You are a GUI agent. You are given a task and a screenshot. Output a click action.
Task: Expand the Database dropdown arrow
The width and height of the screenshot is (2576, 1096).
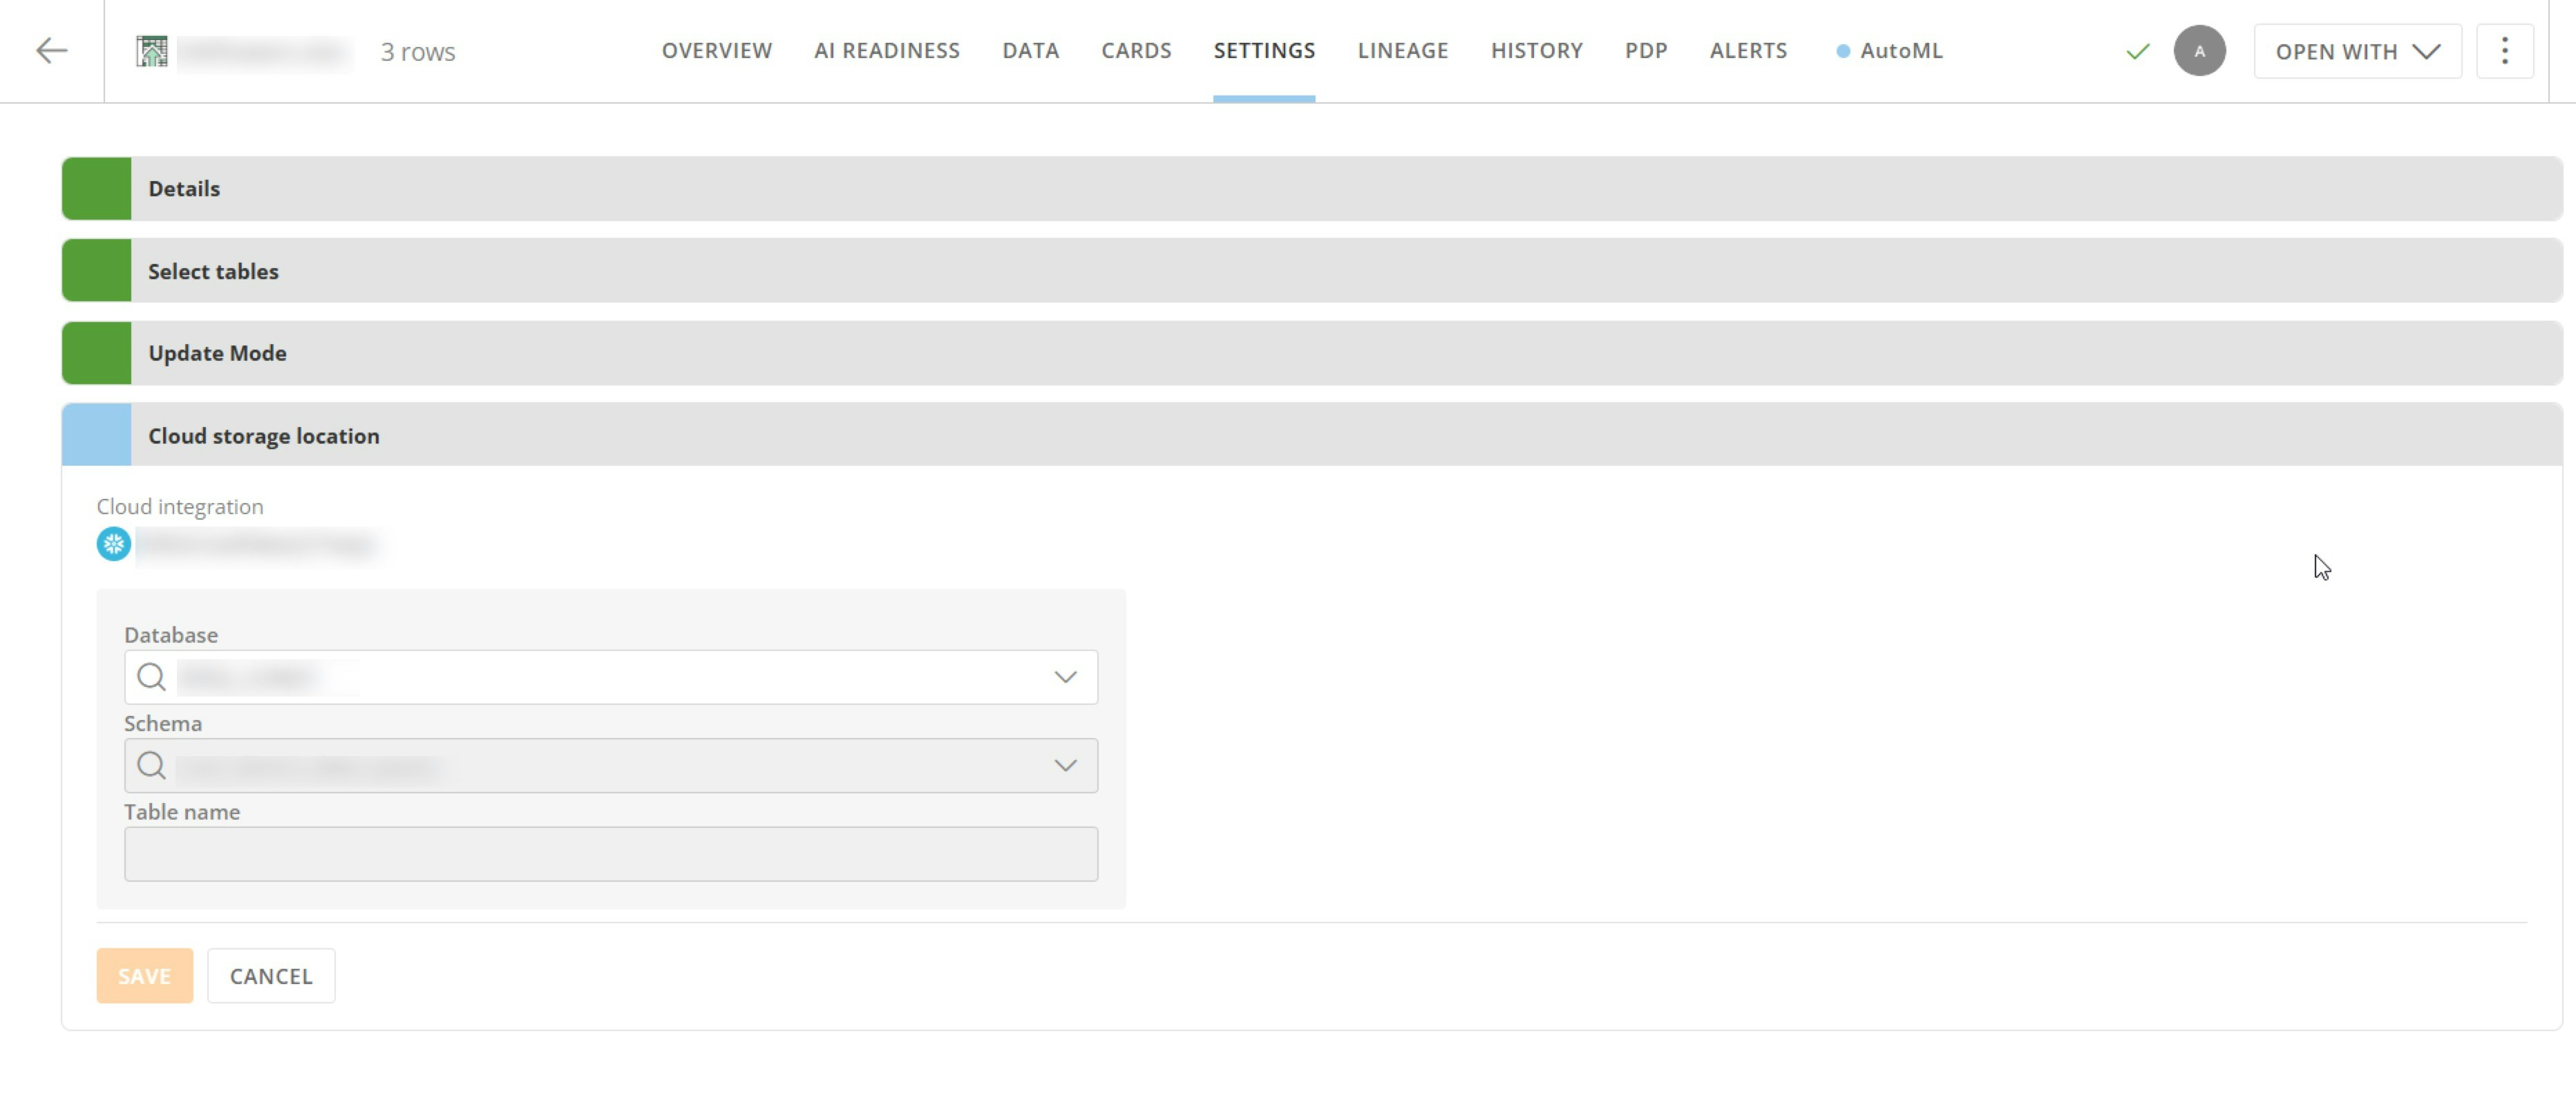(x=1065, y=677)
